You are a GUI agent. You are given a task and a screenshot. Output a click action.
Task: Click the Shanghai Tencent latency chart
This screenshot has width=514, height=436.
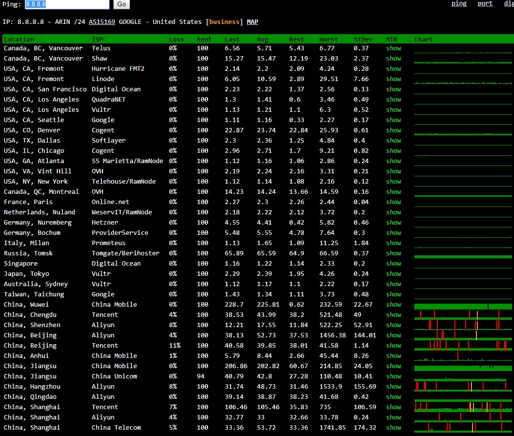[x=463, y=407]
